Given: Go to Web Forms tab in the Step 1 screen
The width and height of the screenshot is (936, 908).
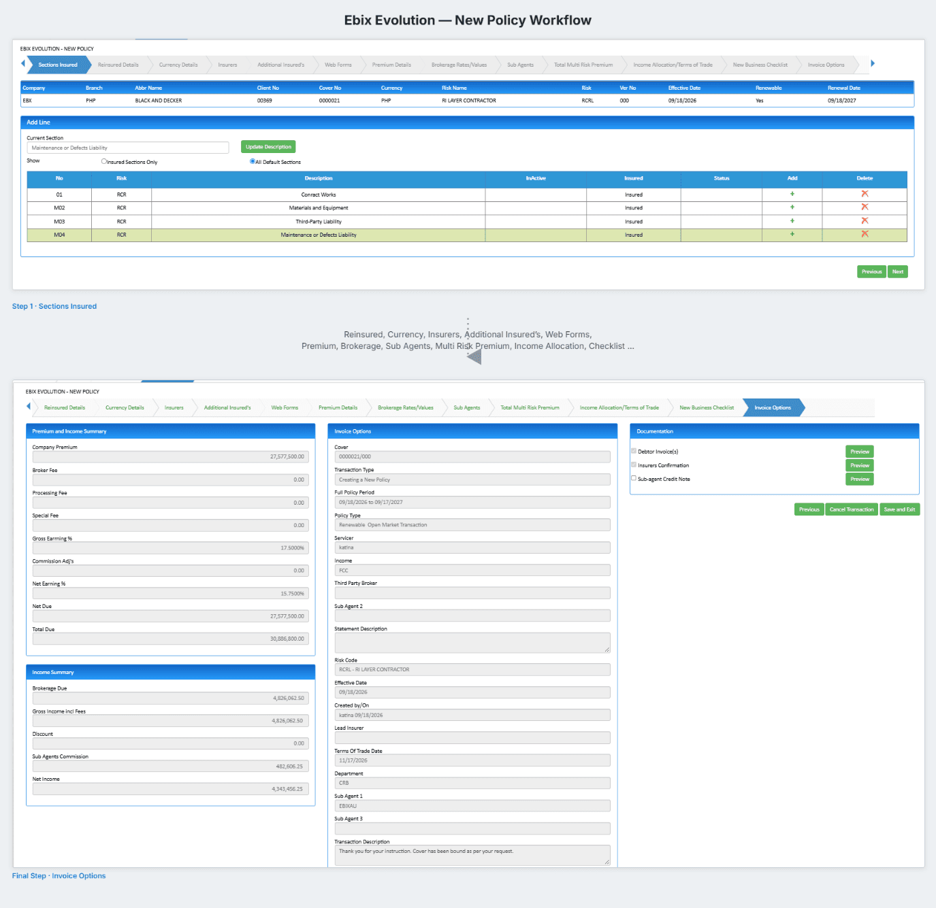Looking at the screenshot, I should (x=338, y=65).
